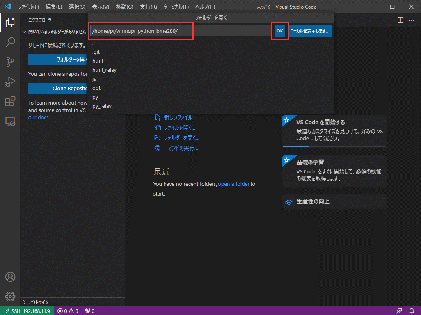Click the エクスプローラー panel title
The height and width of the screenshot is (315, 421).
tap(41, 20)
